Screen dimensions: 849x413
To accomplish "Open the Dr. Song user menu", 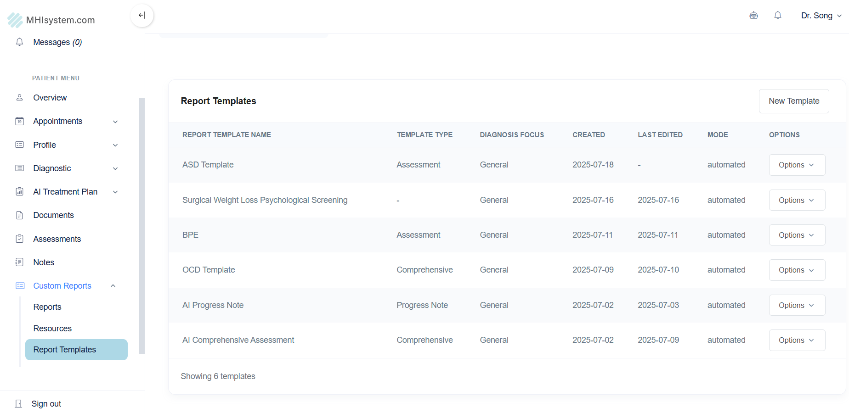I will tap(821, 16).
